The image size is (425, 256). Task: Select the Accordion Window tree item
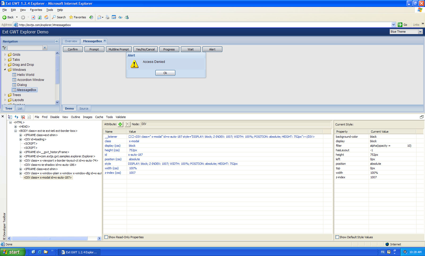31,80
